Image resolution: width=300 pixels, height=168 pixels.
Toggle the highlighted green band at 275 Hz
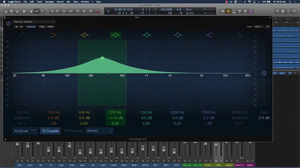pos(115,35)
